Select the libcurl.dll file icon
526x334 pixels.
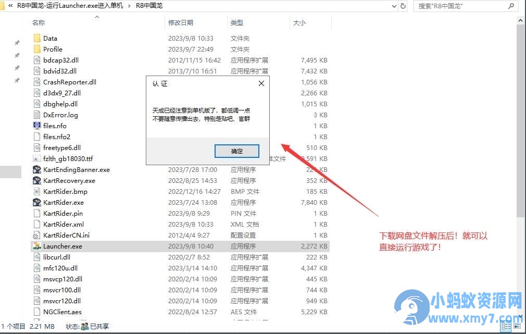click(37, 257)
